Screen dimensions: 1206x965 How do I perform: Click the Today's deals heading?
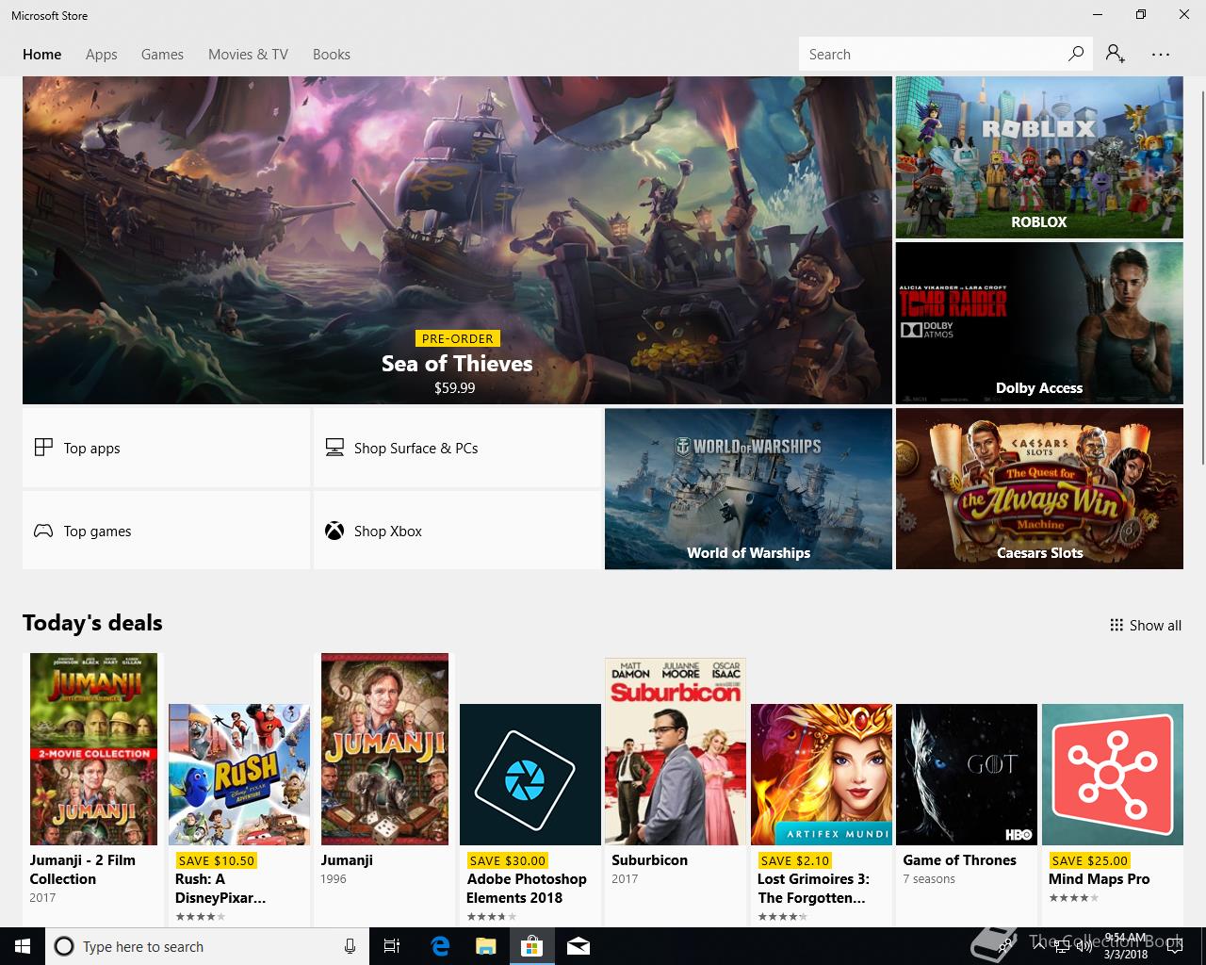click(92, 623)
